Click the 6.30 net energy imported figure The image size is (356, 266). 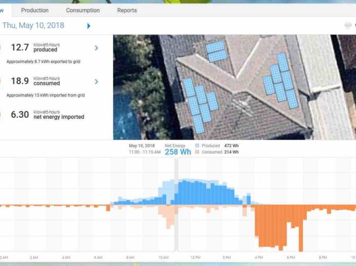[20, 115]
